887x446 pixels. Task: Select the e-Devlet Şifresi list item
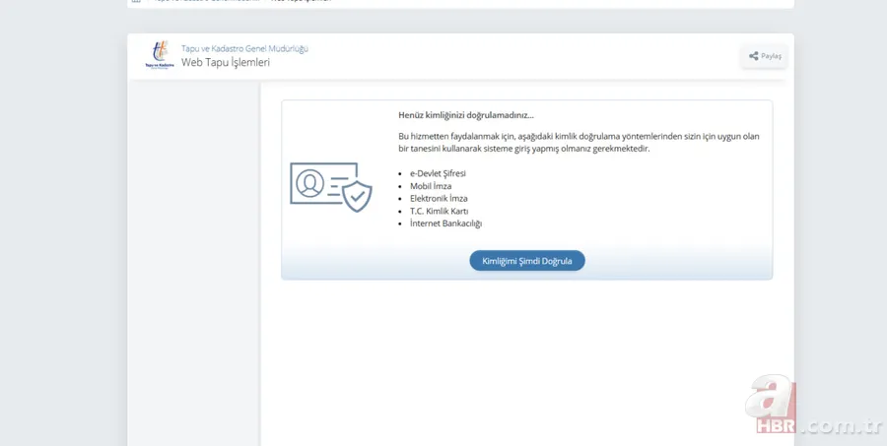coord(438,173)
